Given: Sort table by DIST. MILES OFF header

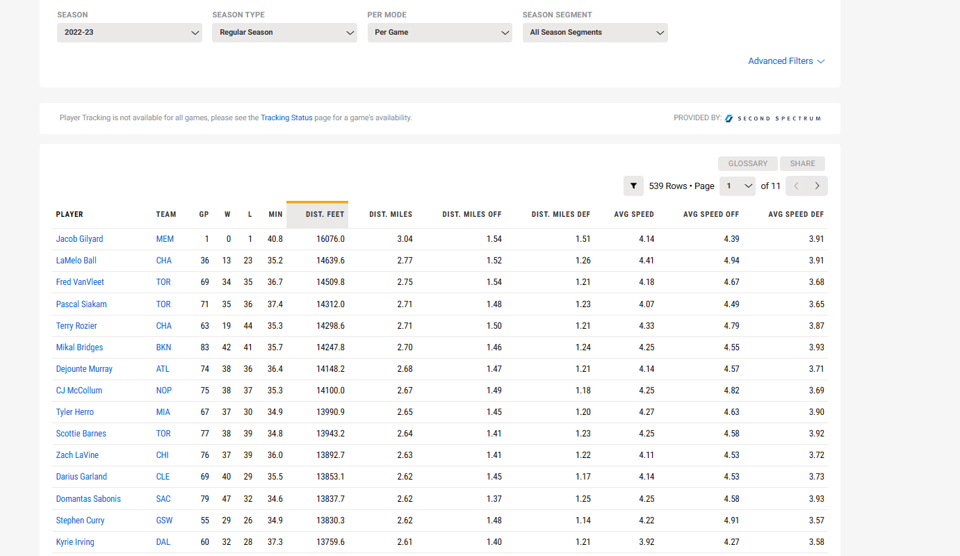Looking at the screenshot, I should click(471, 215).
